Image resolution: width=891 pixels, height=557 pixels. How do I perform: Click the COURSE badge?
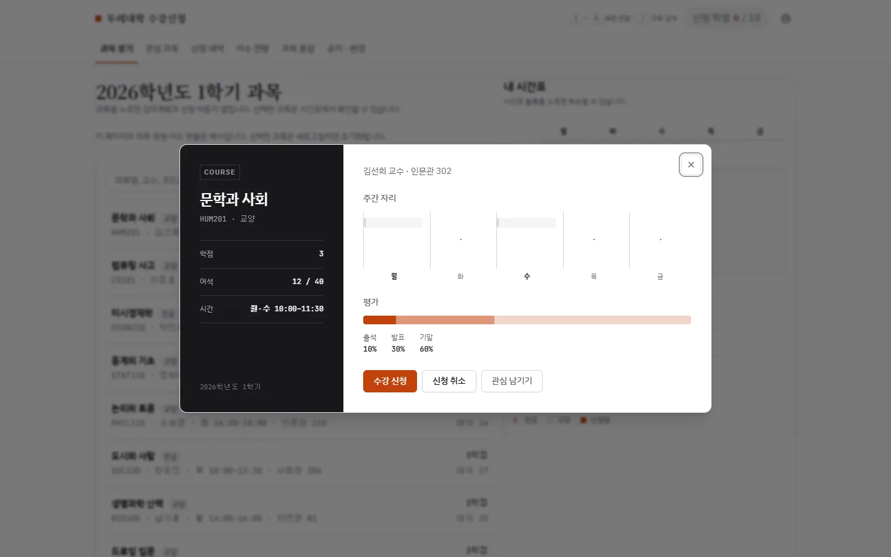point(220,172)
